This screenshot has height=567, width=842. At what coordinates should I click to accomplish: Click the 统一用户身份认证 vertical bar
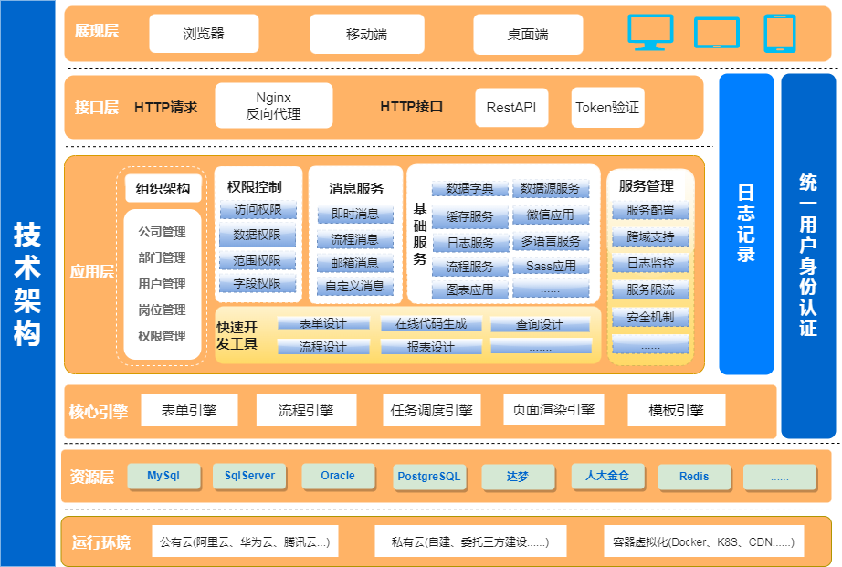pos(808,256)
